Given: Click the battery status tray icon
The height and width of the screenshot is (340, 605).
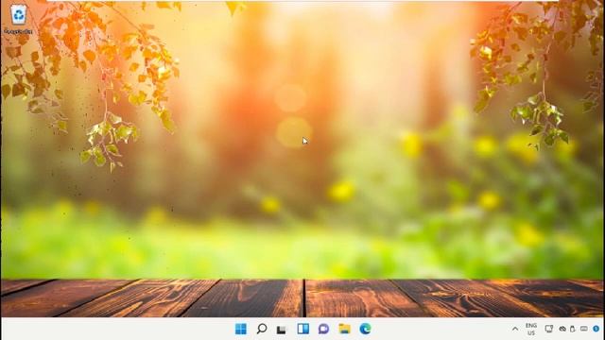Looking at the screenshot, I should click(x=584, y=329).
